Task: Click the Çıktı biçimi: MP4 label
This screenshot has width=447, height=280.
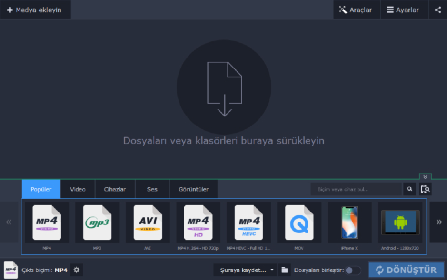Action: [x=44, y=270]
